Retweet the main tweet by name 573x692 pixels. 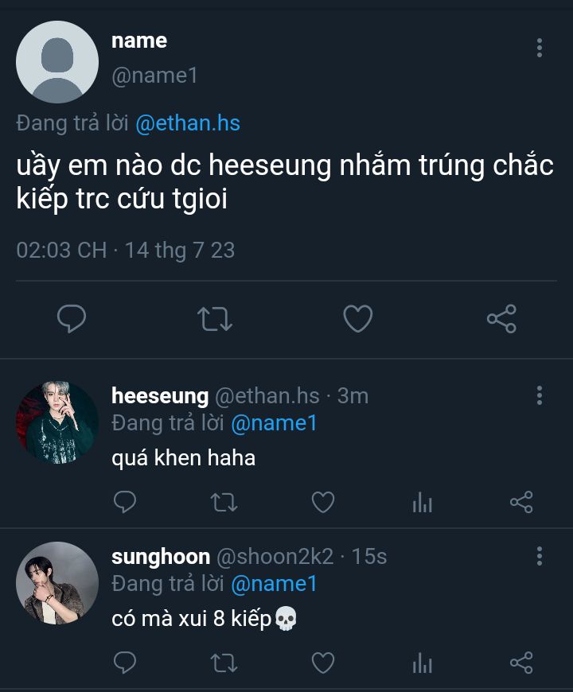point(214,320)
